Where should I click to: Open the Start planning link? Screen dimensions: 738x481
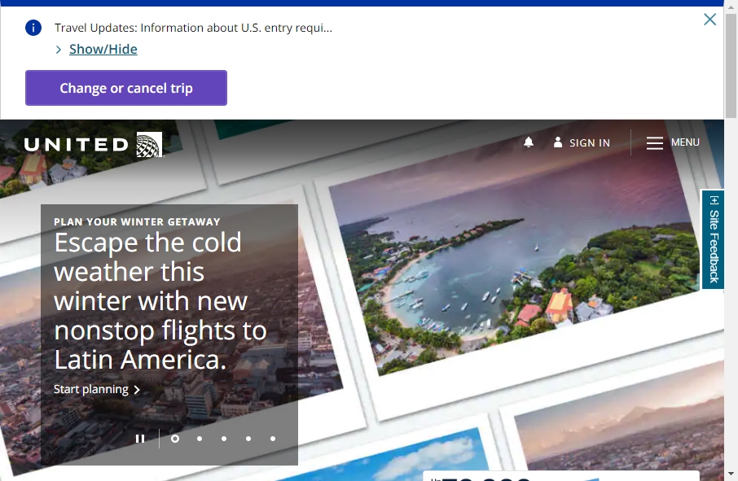(x=91, y=389)
